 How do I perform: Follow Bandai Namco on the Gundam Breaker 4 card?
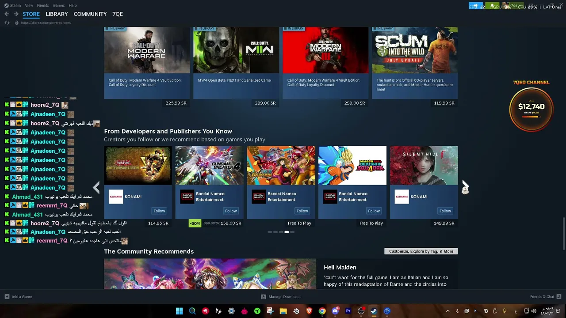point(231,211)
